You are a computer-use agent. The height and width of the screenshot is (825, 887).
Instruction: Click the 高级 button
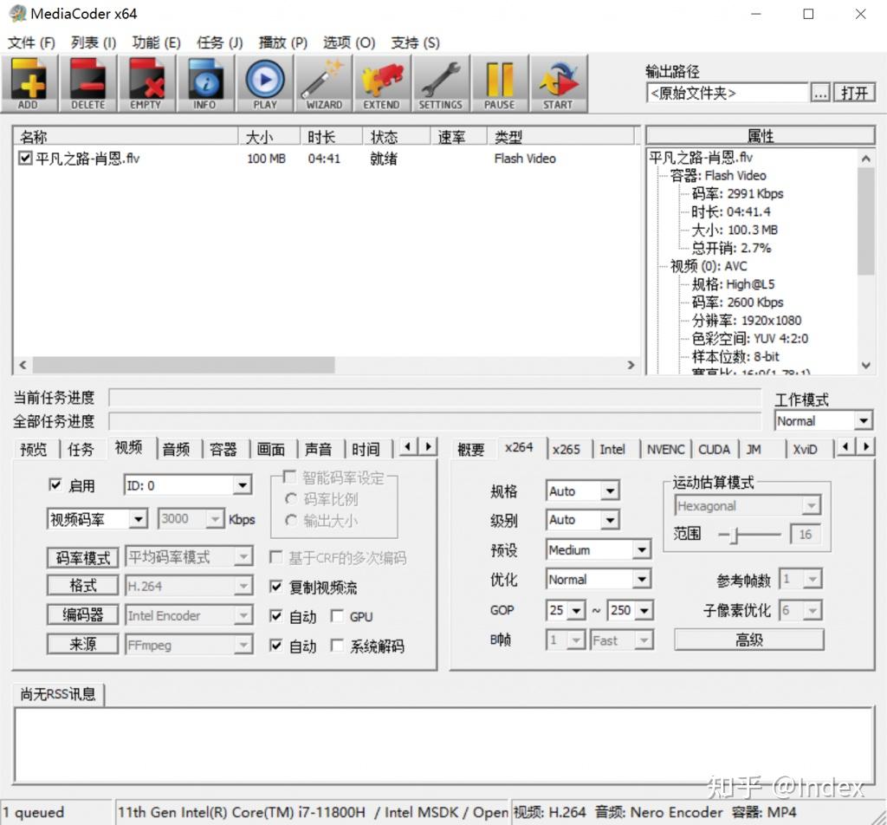click(748, 640)
